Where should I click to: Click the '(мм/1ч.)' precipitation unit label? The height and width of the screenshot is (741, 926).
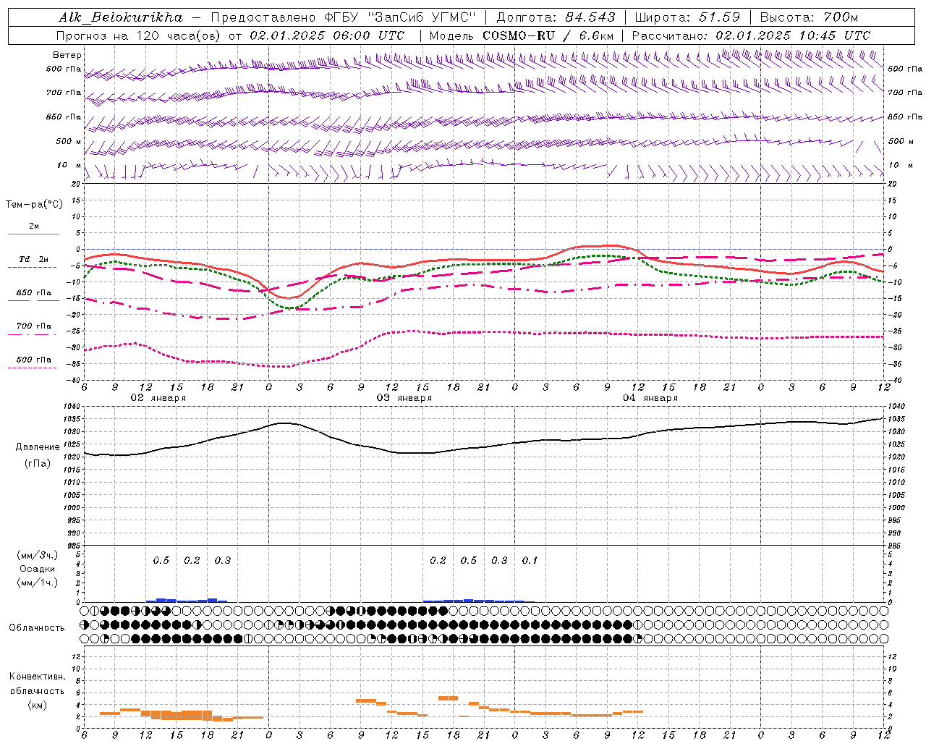(x=38, y=582)
